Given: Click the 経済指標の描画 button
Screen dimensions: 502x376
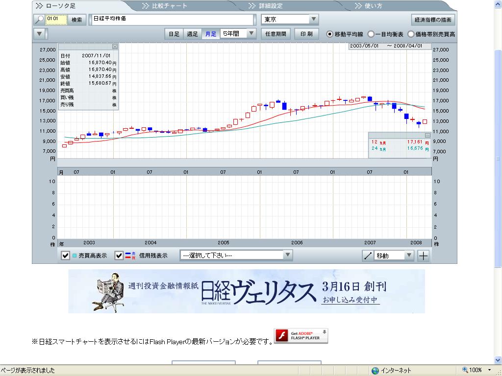Looking at the screenshot, I should tap(433, 20).
